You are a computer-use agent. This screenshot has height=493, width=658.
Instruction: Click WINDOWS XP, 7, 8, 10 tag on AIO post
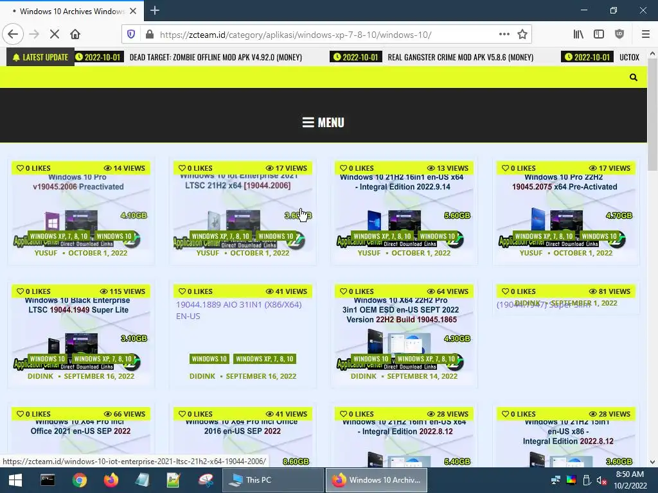click(264, 359)
